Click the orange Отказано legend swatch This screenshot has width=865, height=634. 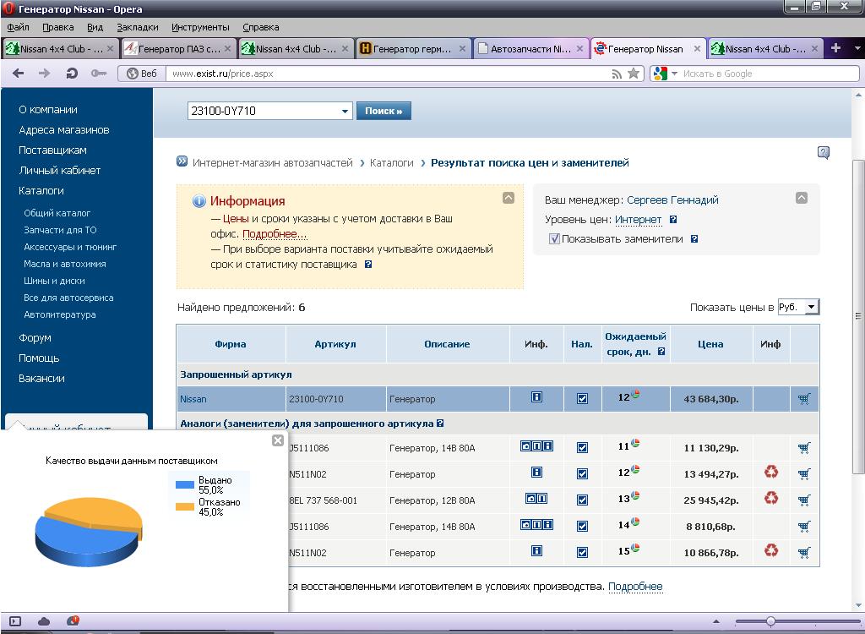click(x=185, y=506)
